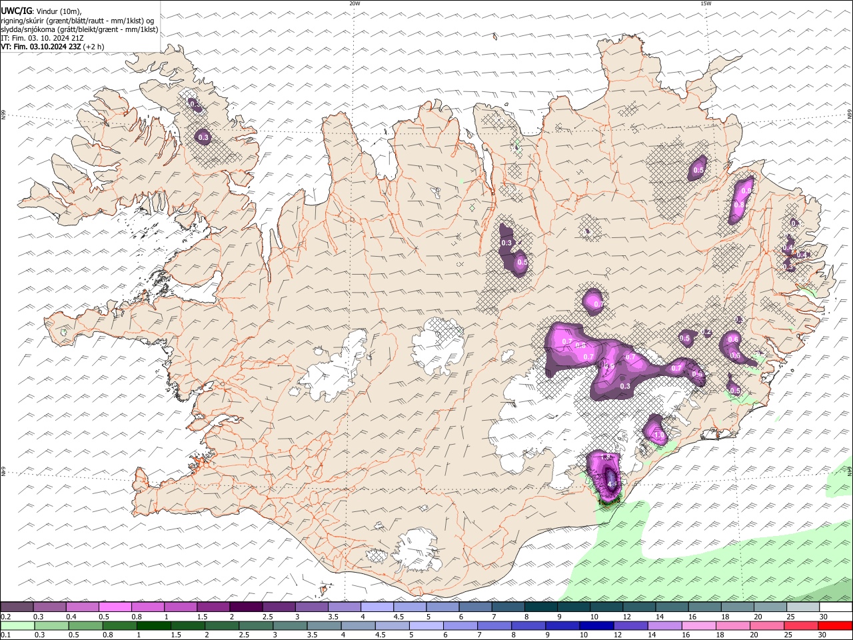This screenshot has height=640, width=853.
Task: Click the 20W longitude label
Action: (x=355, y=3)
